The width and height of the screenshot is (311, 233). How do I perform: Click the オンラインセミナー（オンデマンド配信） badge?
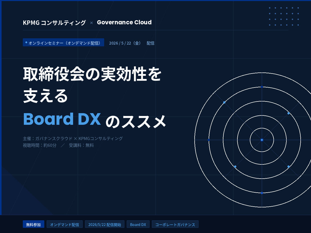[63, 42]
